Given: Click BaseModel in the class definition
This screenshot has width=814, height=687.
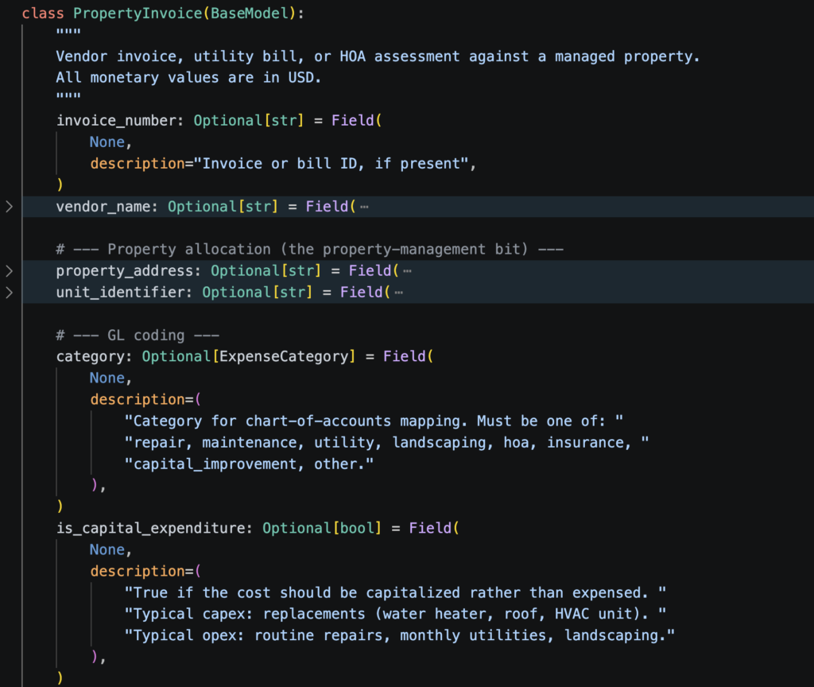Looking at the screenshot, I should point(249,13).
